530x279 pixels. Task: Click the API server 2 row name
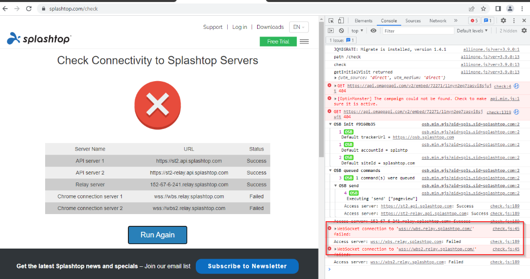pos(90,173)
